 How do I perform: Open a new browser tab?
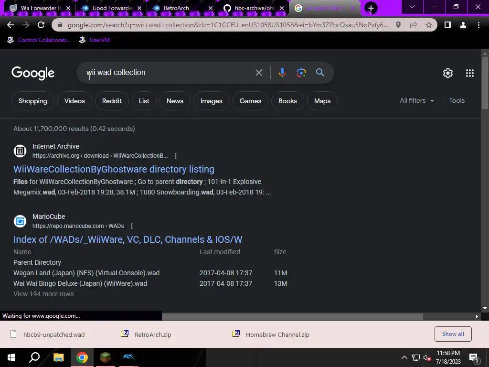371,8
